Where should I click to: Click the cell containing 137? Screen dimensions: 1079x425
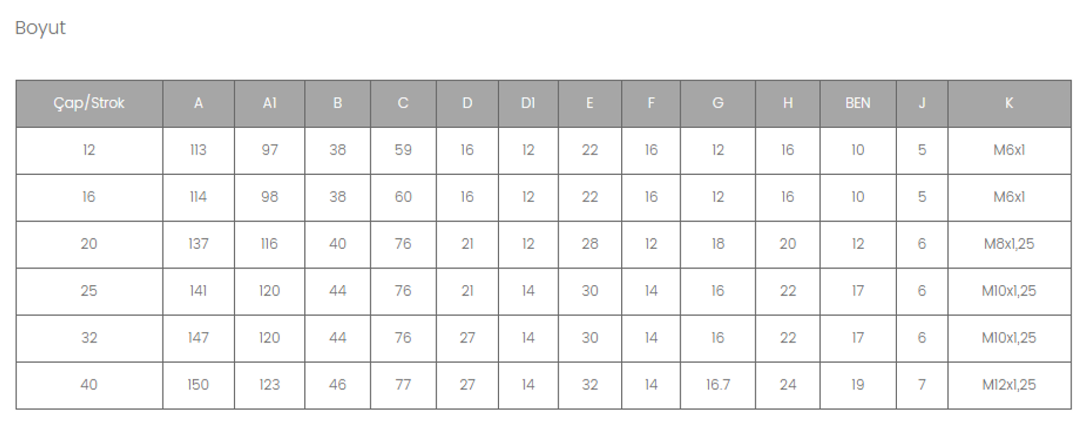[x=198, y=244]
